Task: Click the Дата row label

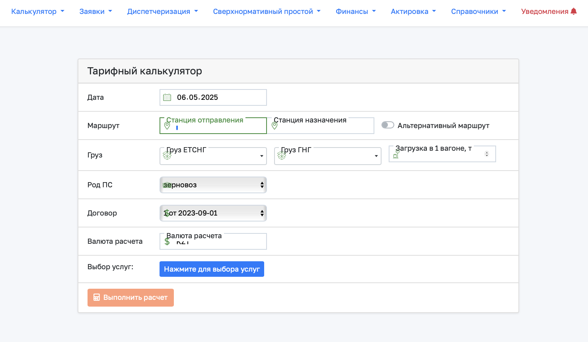Action: (x=95, y=97)
